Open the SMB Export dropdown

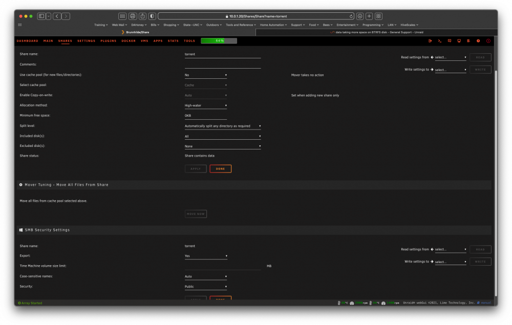pyautogui.click(x=206, y=256)
